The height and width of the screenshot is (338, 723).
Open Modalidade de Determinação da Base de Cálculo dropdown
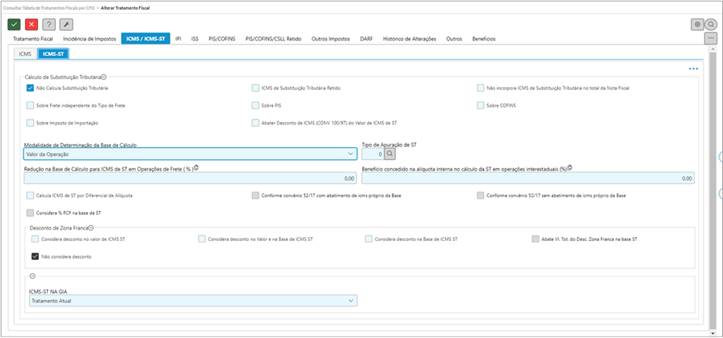click(x=190, y=154)
